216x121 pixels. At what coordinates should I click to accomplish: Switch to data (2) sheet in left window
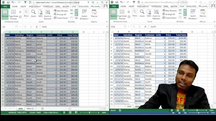pyautogui.click(x=30, y=109)
